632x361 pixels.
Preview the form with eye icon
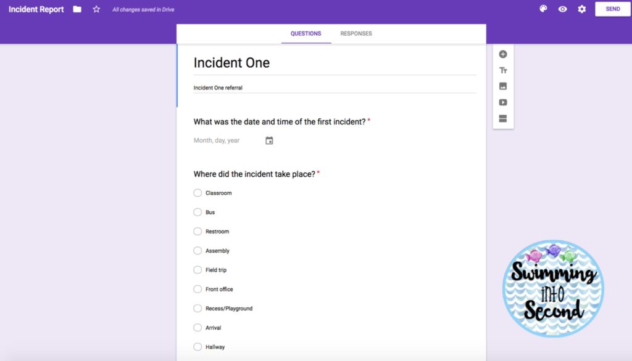coord(563,9)
